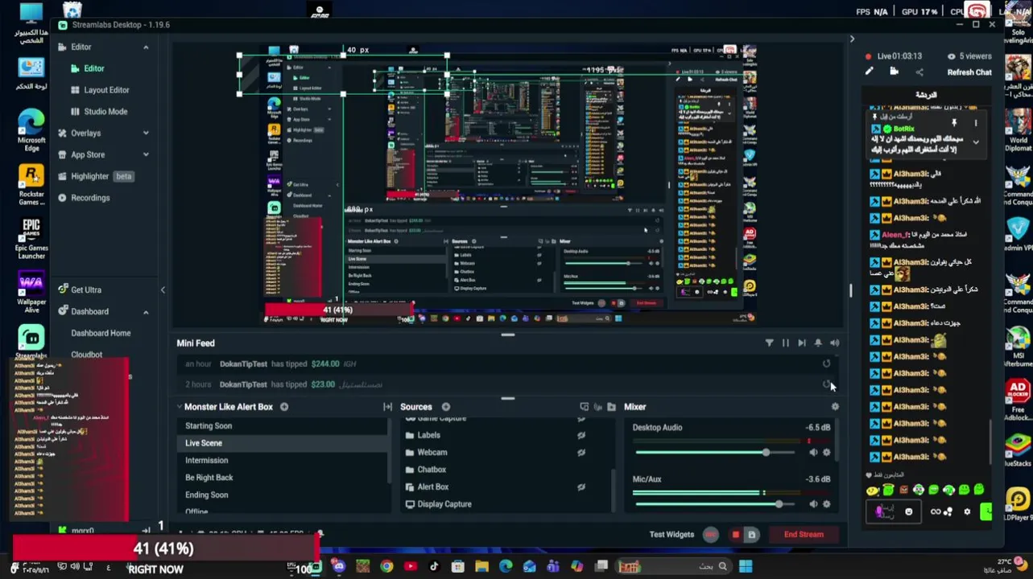Click the Microsoft Edge desktop icon
The width and height of the screenshot is (1033, 579).
click(31, 129)
